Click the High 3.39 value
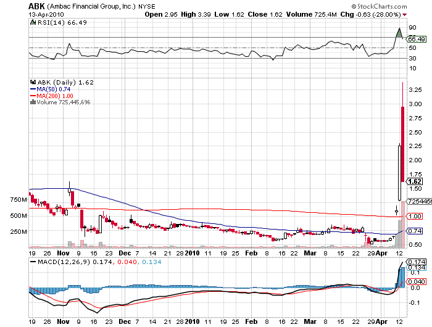 pyautogui.click(x=196, y=14)
